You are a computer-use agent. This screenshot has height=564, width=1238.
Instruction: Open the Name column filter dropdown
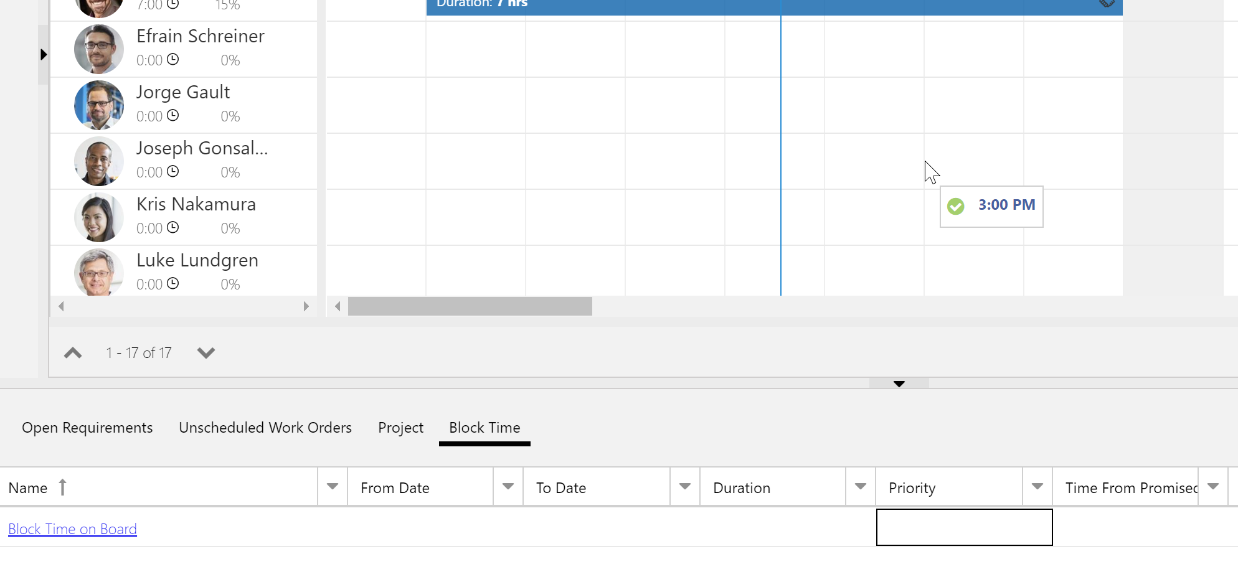pyautogui.click(x=333, y=487)
